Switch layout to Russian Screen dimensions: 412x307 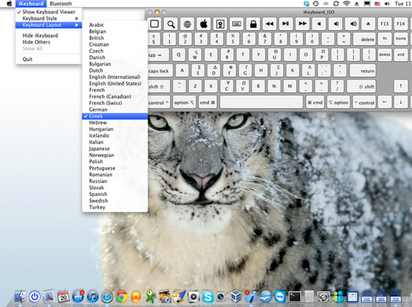115,181
